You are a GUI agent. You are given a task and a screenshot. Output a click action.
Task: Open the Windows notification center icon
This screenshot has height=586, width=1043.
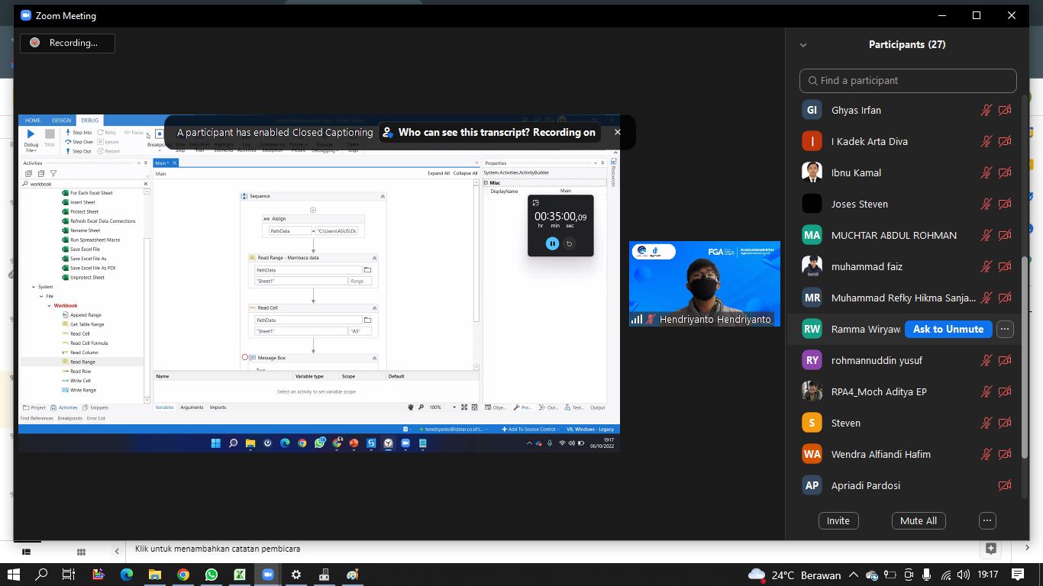1017,575
